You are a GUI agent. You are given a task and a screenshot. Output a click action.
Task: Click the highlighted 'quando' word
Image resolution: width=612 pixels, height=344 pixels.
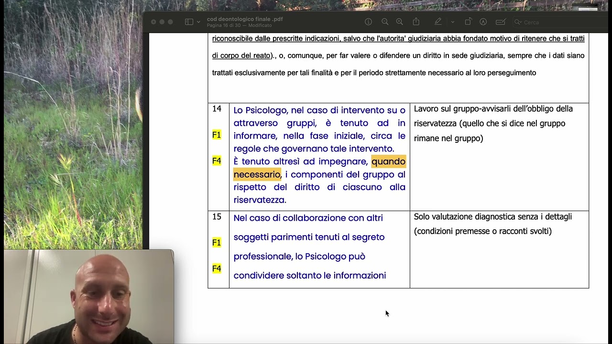coord(388,161)
